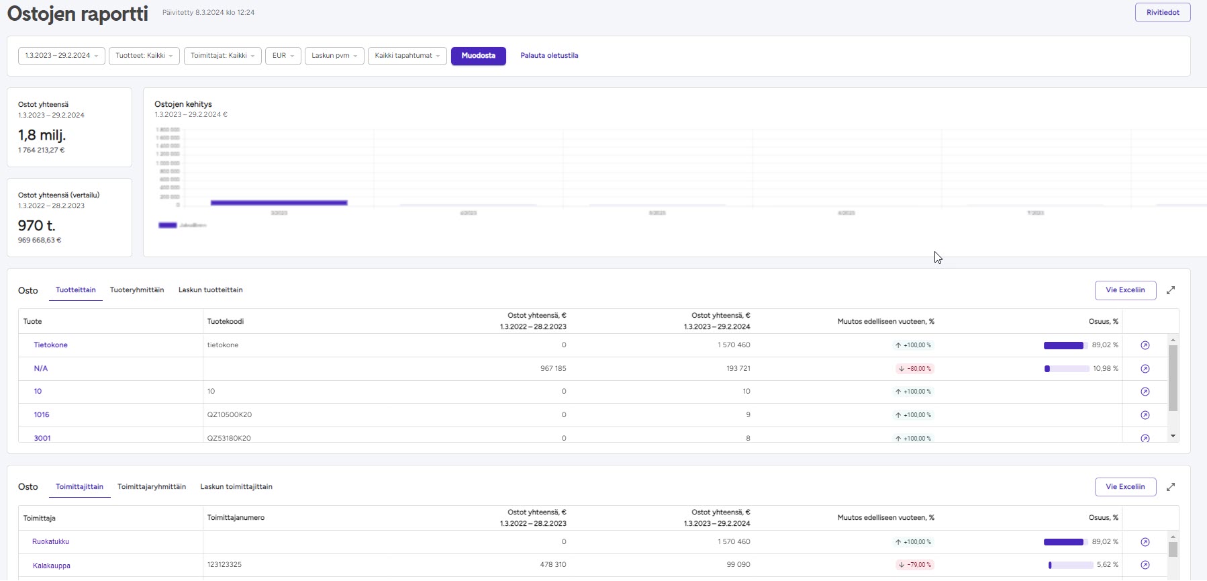Image resolution: width=1207 pixels, height=581 pixels.
Task: Export supplier table with Vie Exceliin
Action: coord(1126,487)
